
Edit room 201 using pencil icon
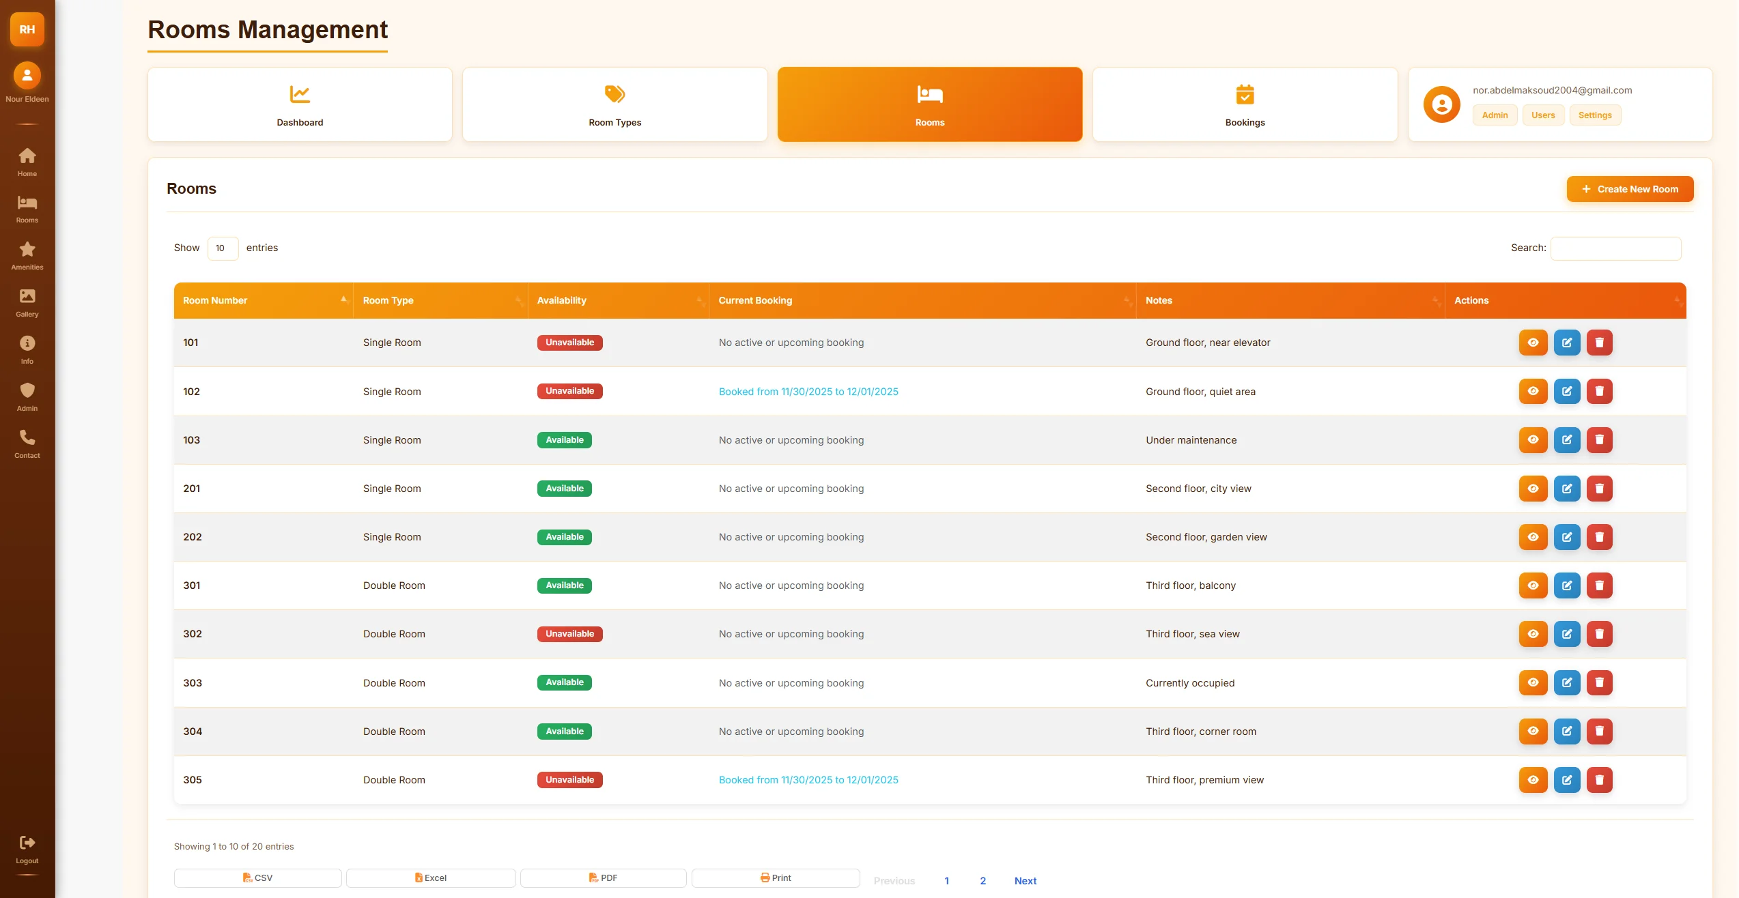[1567, 489]
